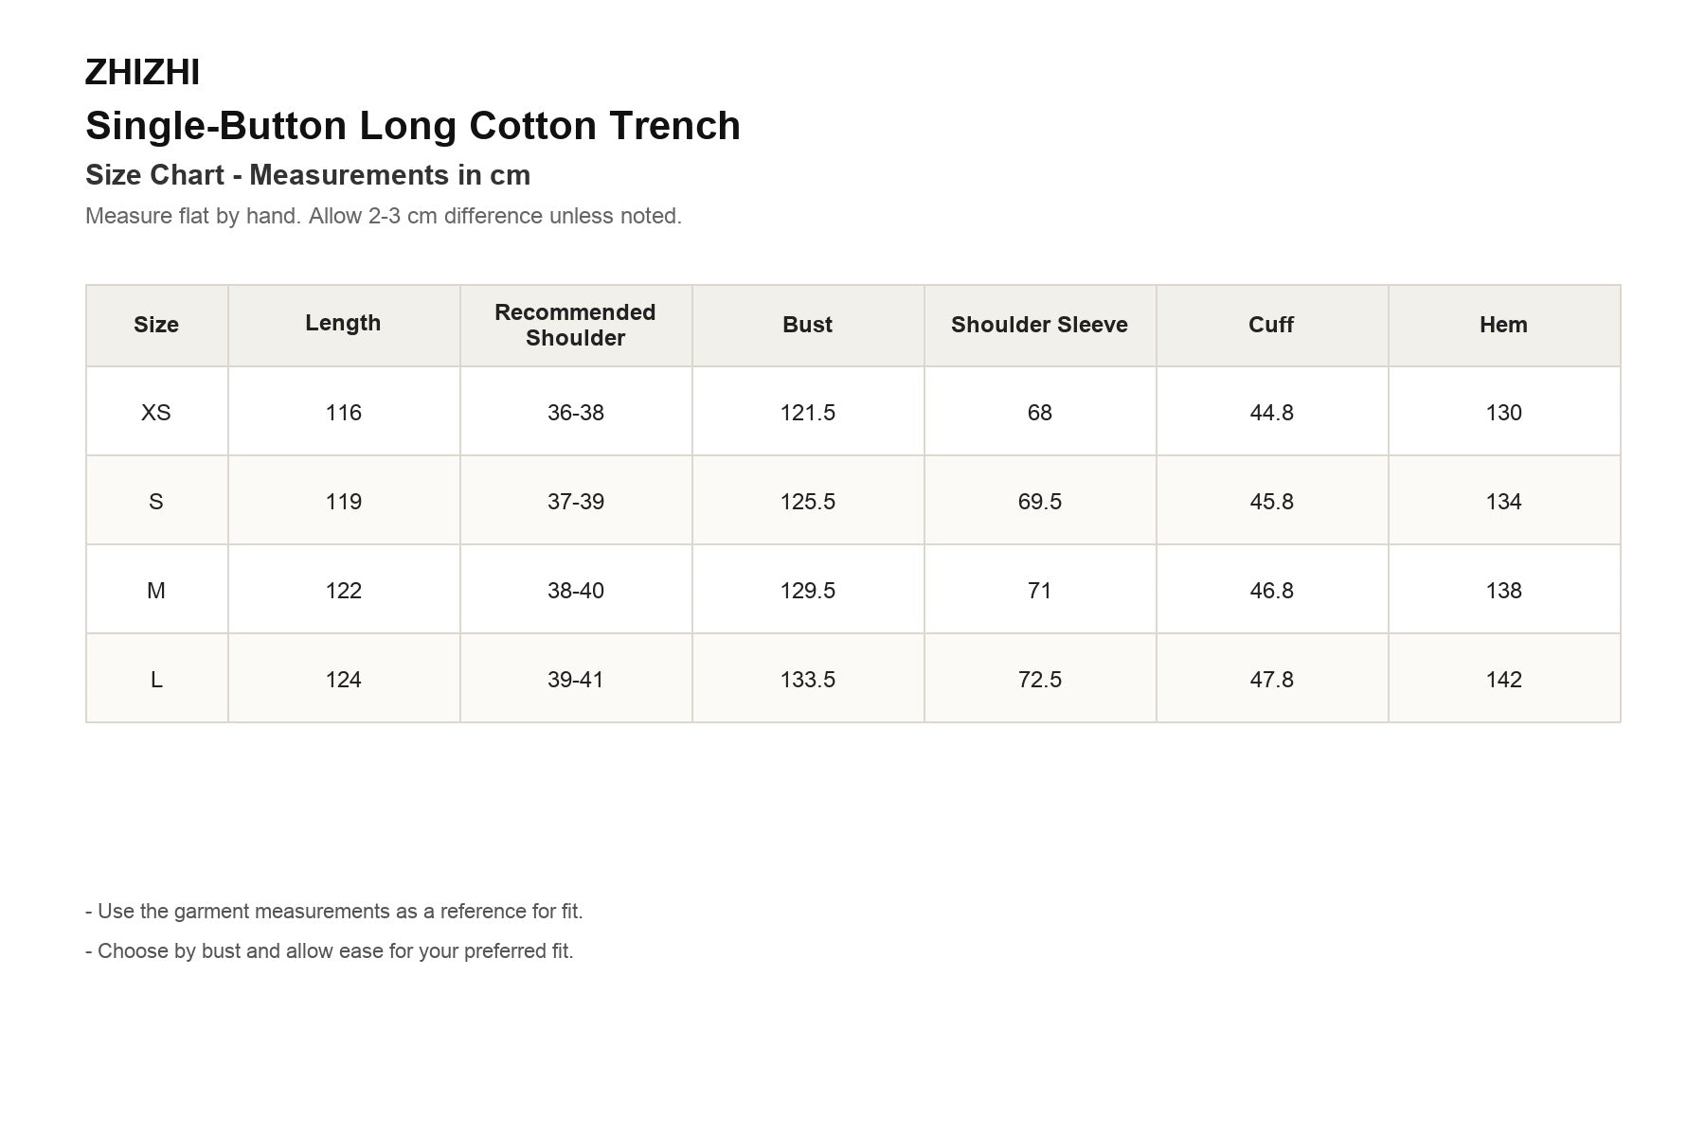Click the bust value 125.5
The image size is (1705, 1136).
pyautogui.click(x=807, y=502)
